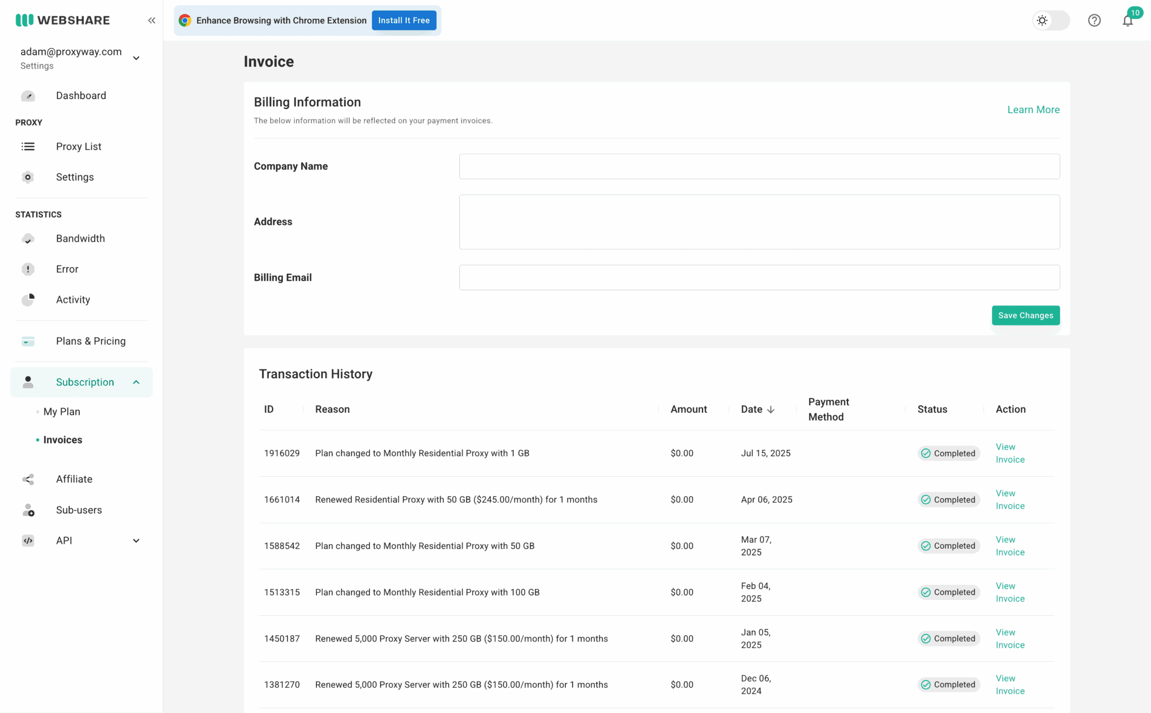
Task: Switch to the My Plan page
Action: pos(61,411)
